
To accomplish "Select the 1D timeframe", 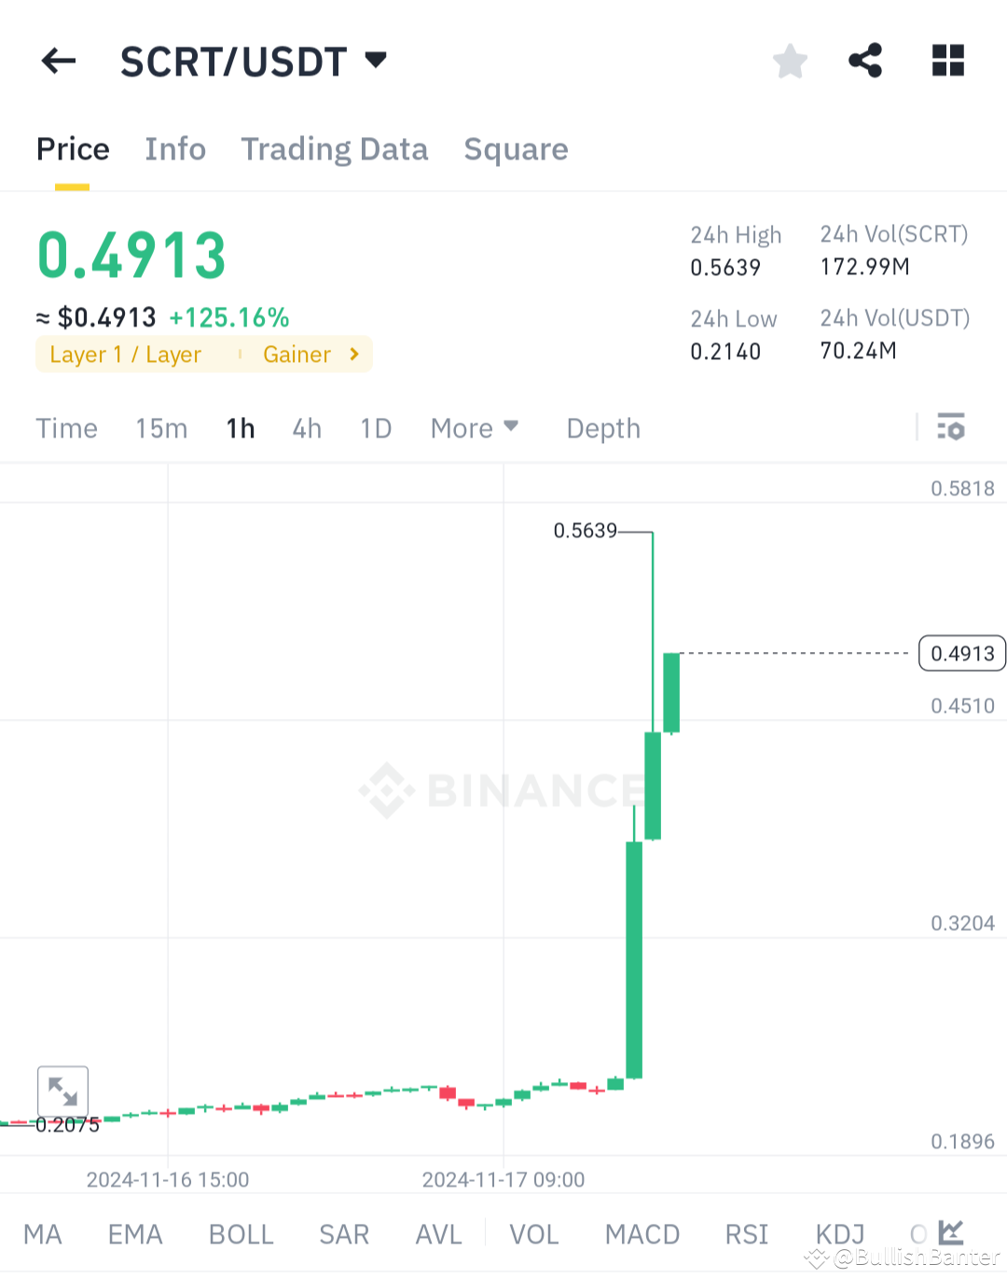I will pos(375,427).
